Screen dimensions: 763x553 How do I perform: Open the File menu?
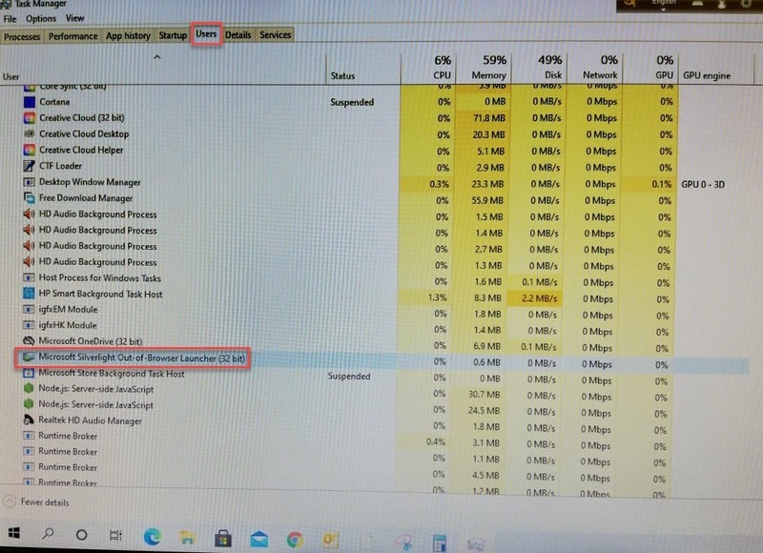[10, 17]
